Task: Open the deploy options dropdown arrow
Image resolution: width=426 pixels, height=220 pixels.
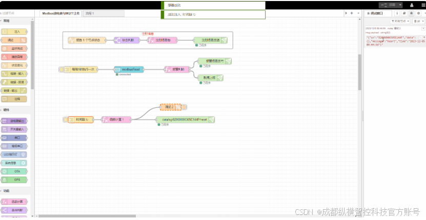Action: click(x=400, y=5)
